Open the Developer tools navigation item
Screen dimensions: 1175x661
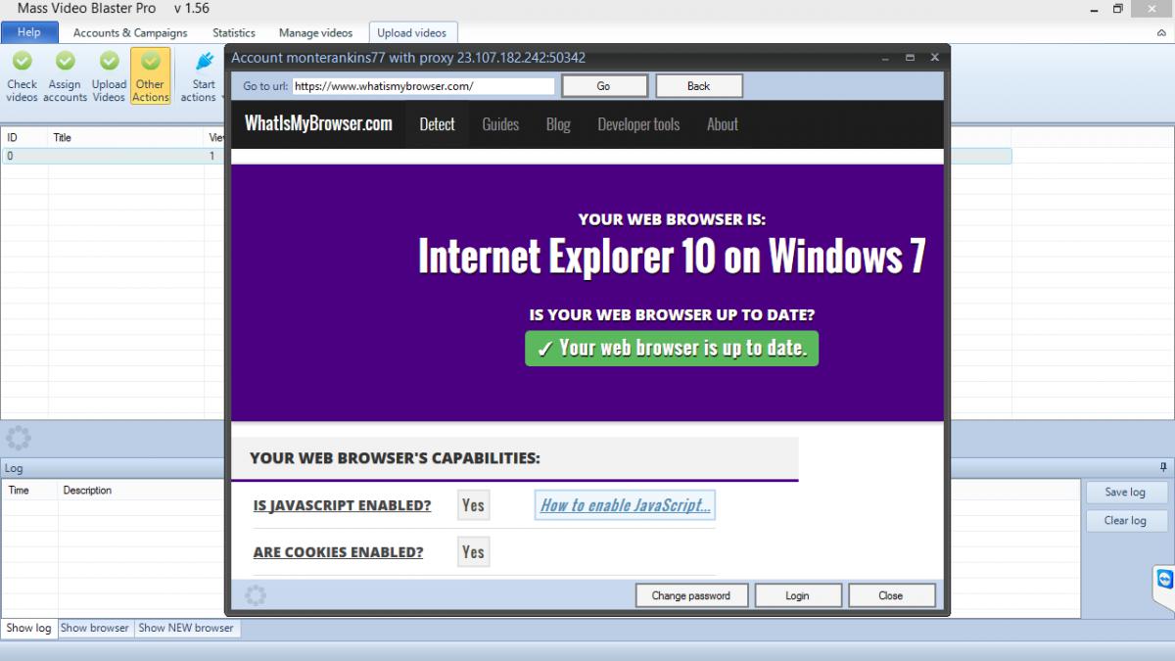[638, 124]
